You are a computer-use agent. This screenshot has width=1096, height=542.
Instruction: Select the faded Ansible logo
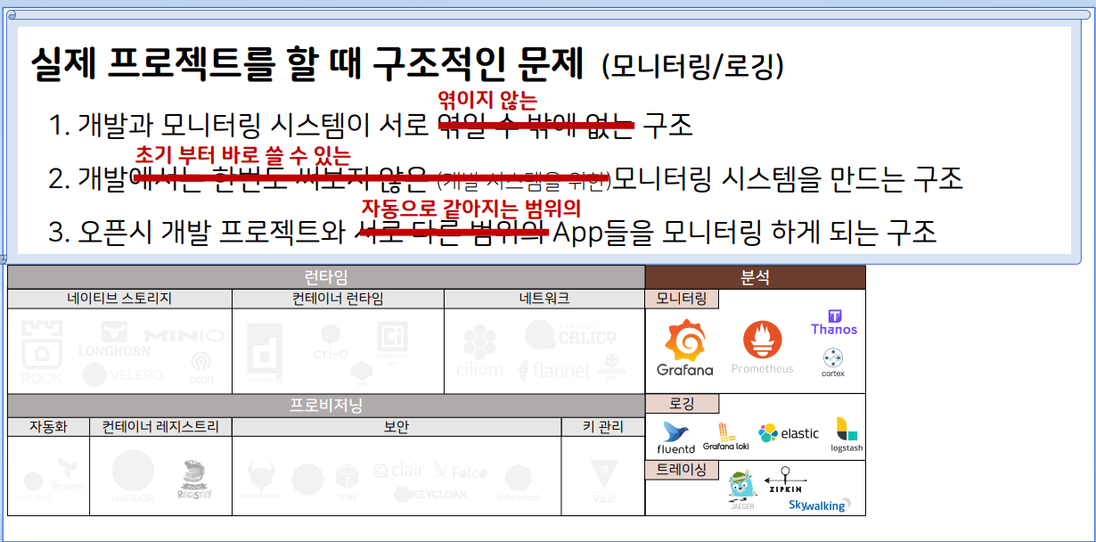(x=32, y=487)
